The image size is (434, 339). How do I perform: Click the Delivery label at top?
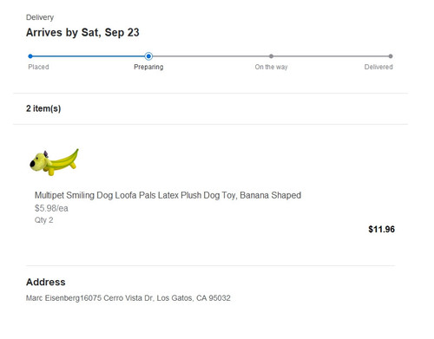click(40, 17)
